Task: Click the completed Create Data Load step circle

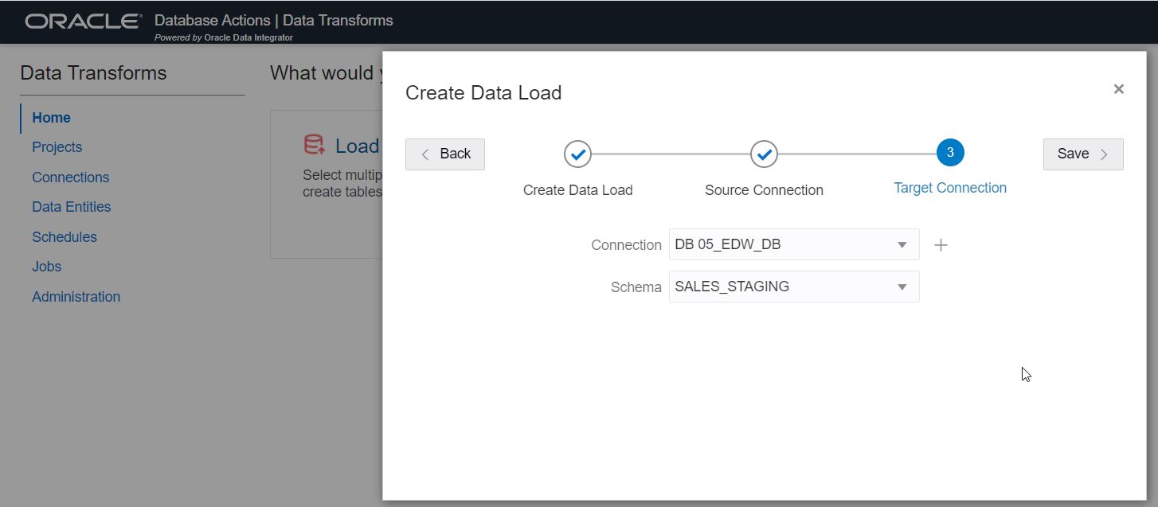Action: coord(577,154)
